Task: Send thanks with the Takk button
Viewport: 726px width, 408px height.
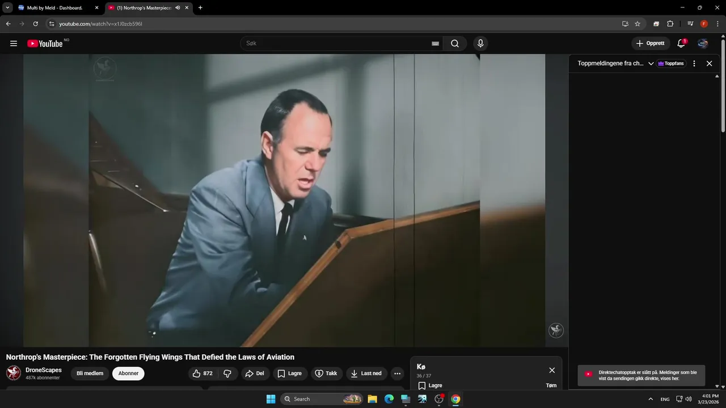Action: pyautogui.click(x=326, y=373)
